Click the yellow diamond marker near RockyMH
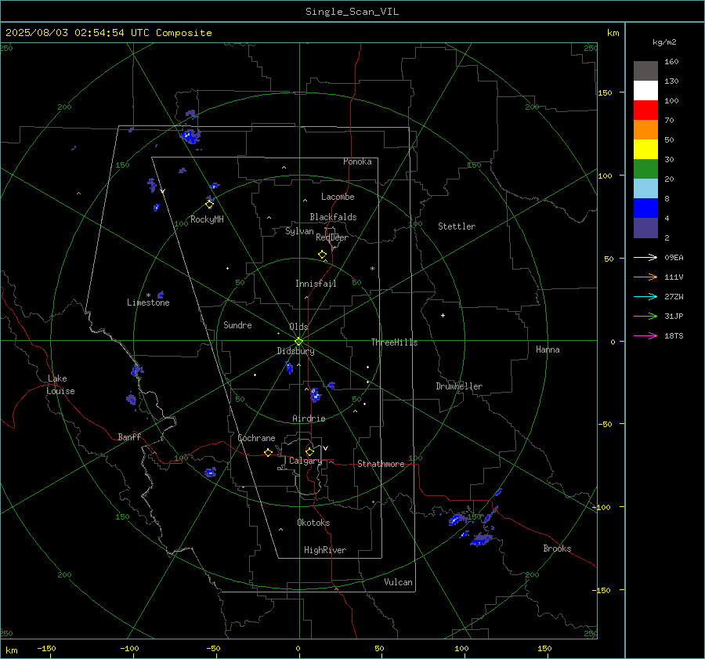 coord(209,205)
